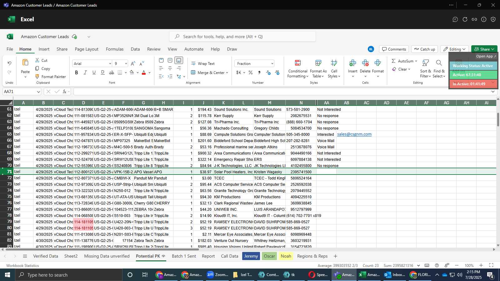The height and width of the screenshot is (281, 500).
Task: Toggle Wrap Text
Action: click(x=203, y=63)
